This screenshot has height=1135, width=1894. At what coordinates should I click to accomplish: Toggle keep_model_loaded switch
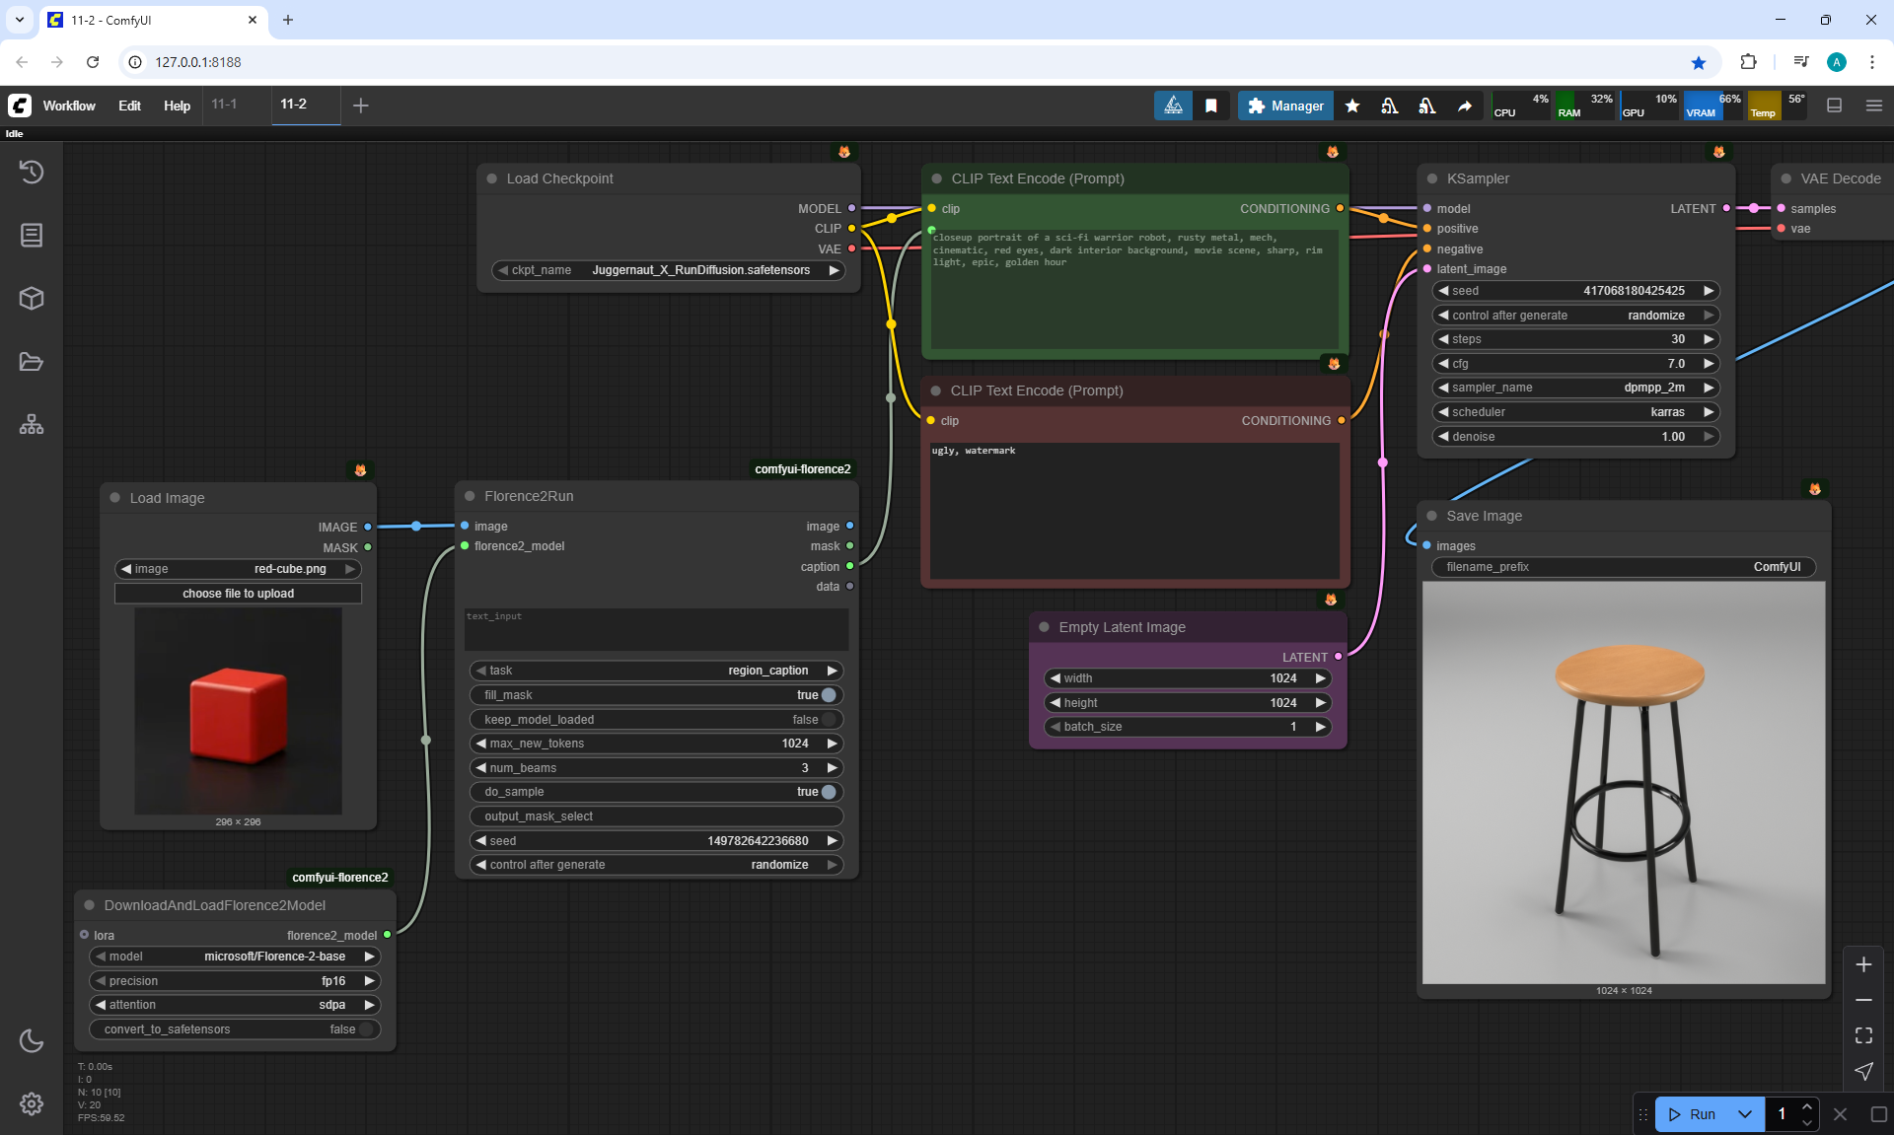coord(829,720)
